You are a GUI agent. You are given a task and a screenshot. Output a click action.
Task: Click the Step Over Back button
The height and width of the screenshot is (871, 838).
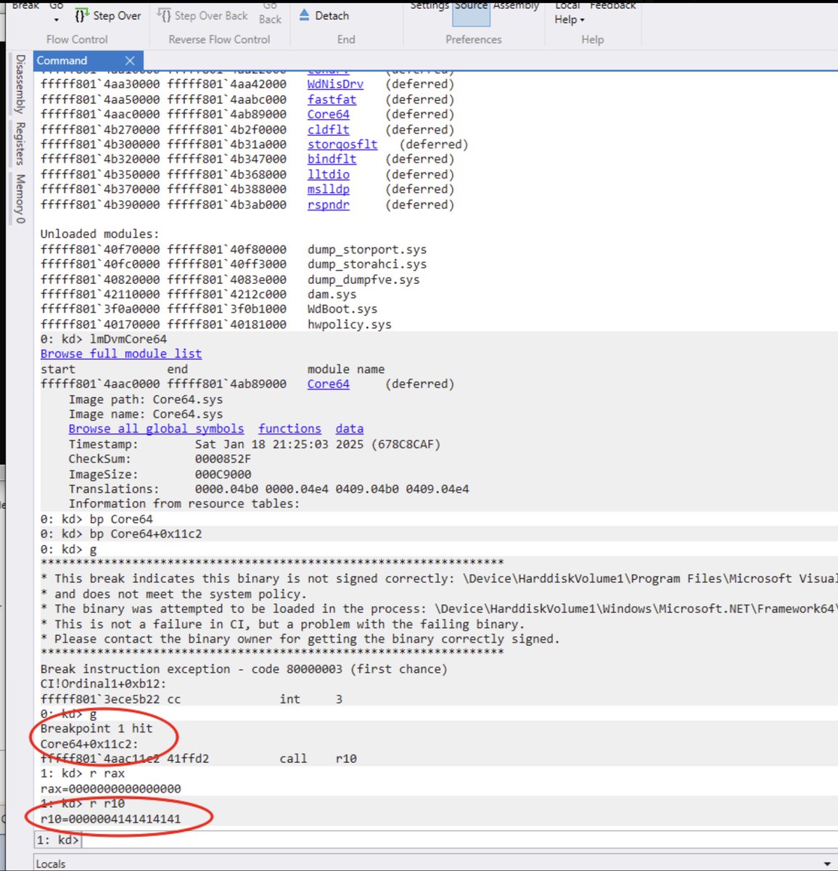point(202,15)
